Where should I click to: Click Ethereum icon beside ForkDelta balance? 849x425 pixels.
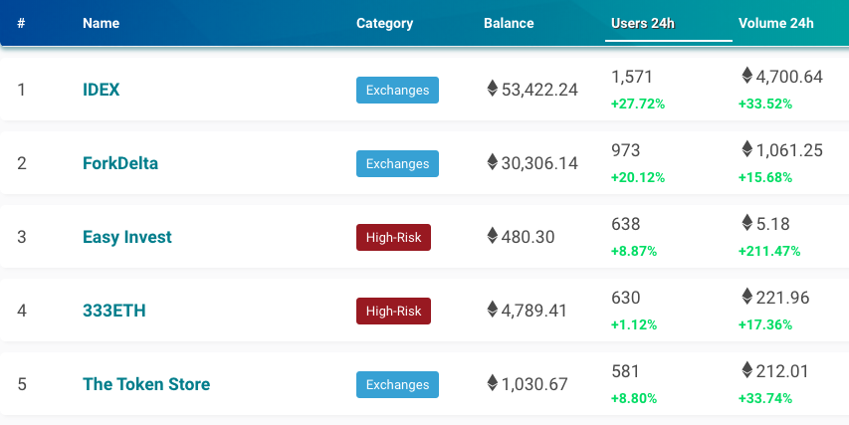(492, 162)
